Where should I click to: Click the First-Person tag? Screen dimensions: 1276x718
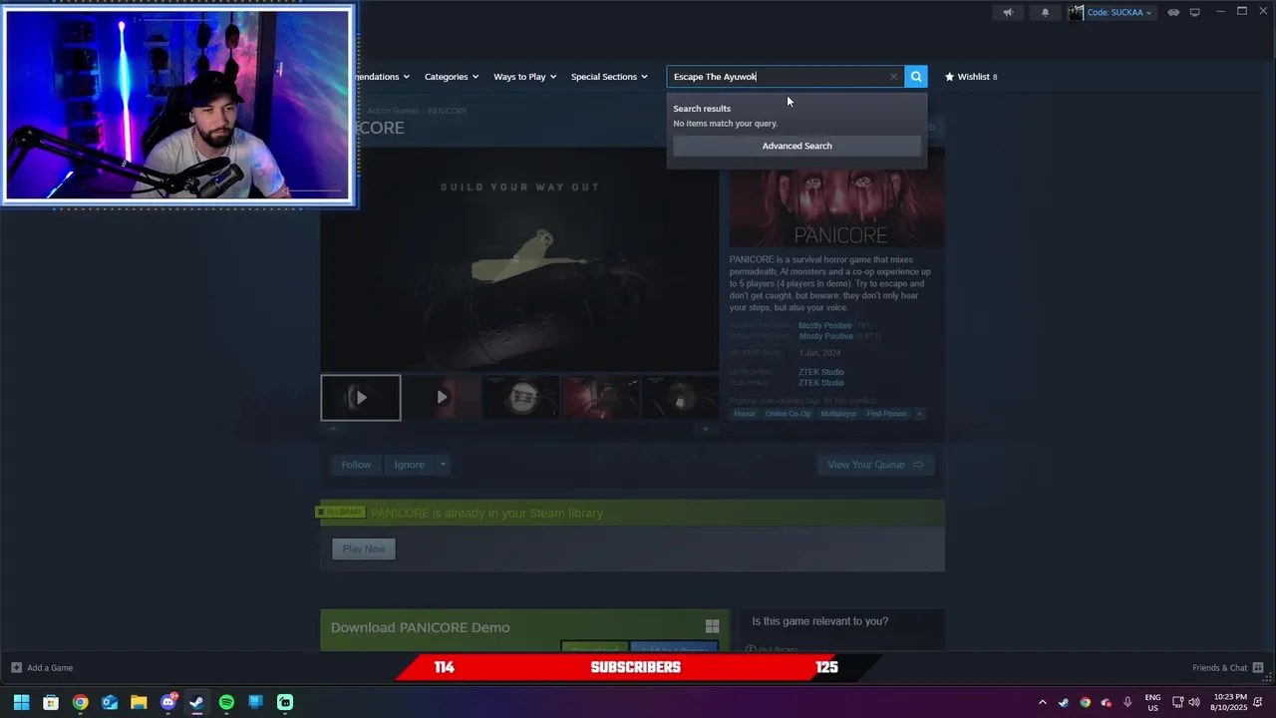click(886, 414)
